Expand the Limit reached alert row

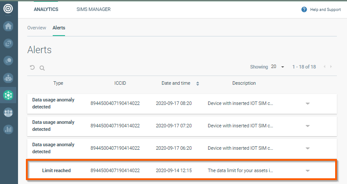point(307,170)
